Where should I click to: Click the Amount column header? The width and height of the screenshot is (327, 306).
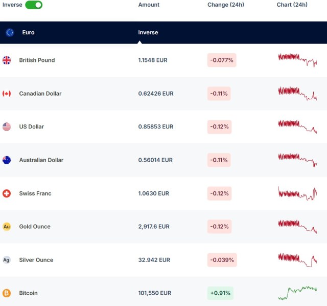(x=149, y=5)
